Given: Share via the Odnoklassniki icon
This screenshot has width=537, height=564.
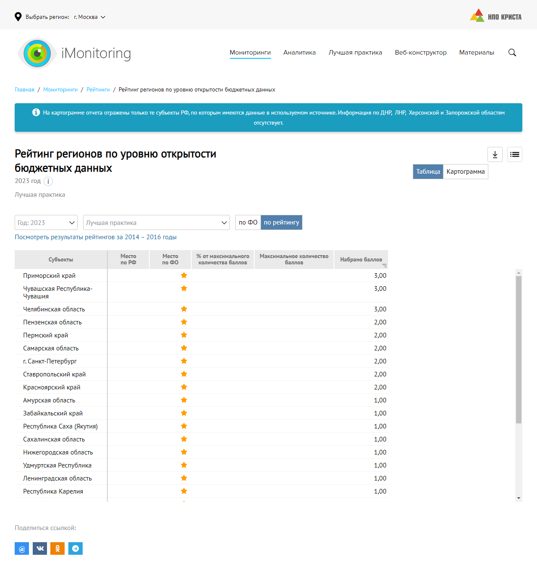Looking at the screenshot, I should point(57,548).
